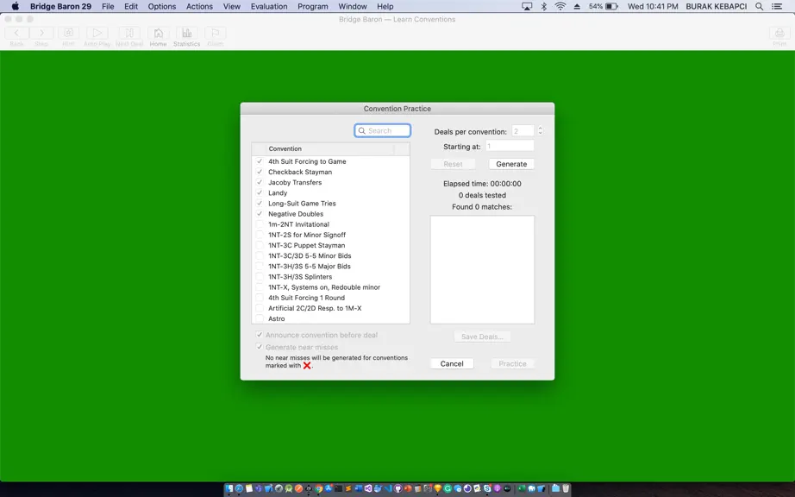Open the Actions menu
Screen dimensions: 795x497
click(x=199, y=6)
